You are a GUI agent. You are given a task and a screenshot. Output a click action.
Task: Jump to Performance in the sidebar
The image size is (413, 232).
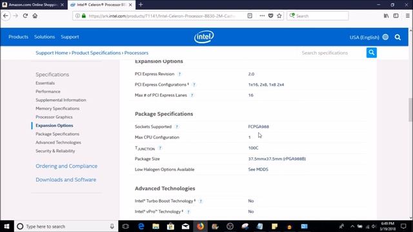click(48, 92)
